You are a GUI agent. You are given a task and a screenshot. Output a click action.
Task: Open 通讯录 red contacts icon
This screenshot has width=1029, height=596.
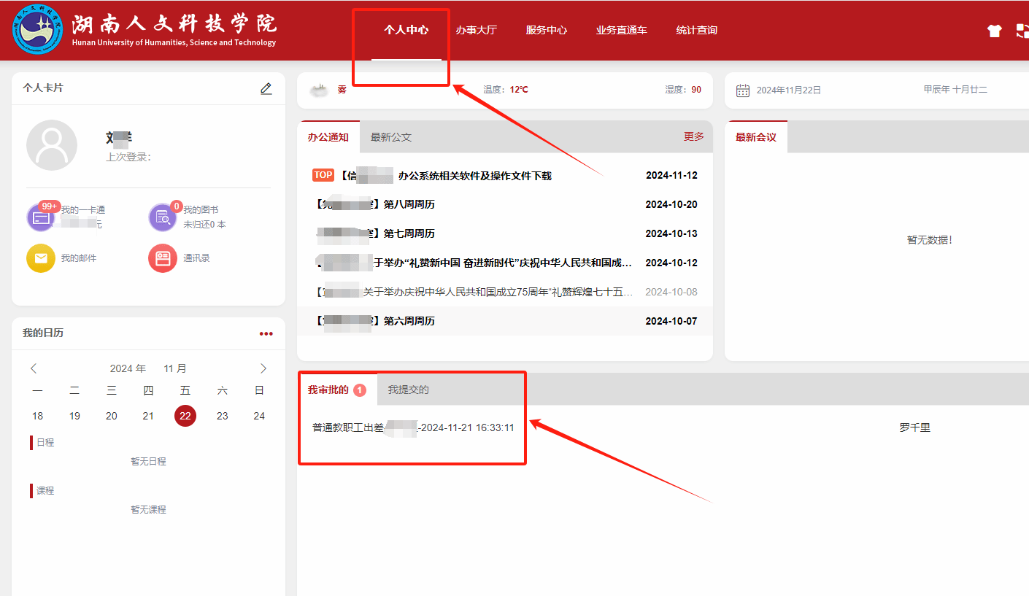(x=162, y=258)
